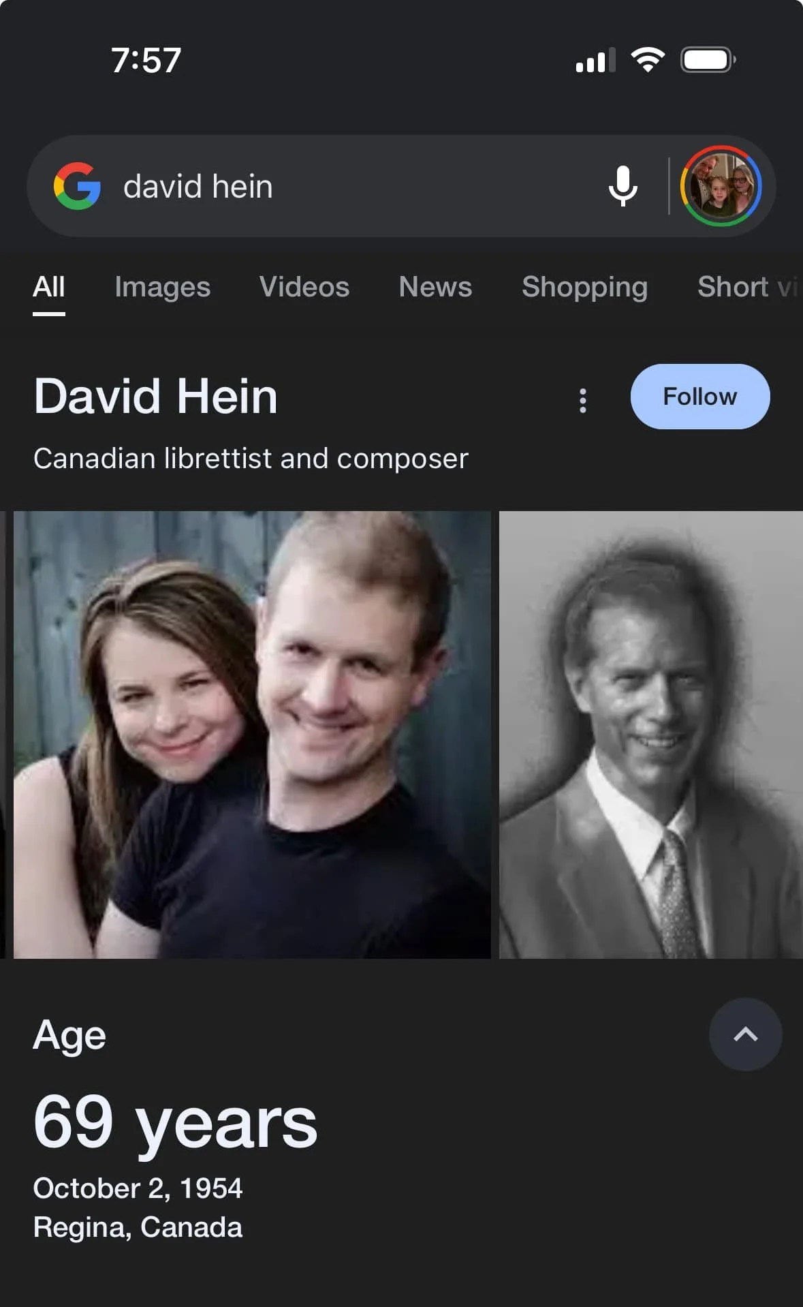
Task: Open the News tab
Action: (435, 287)
